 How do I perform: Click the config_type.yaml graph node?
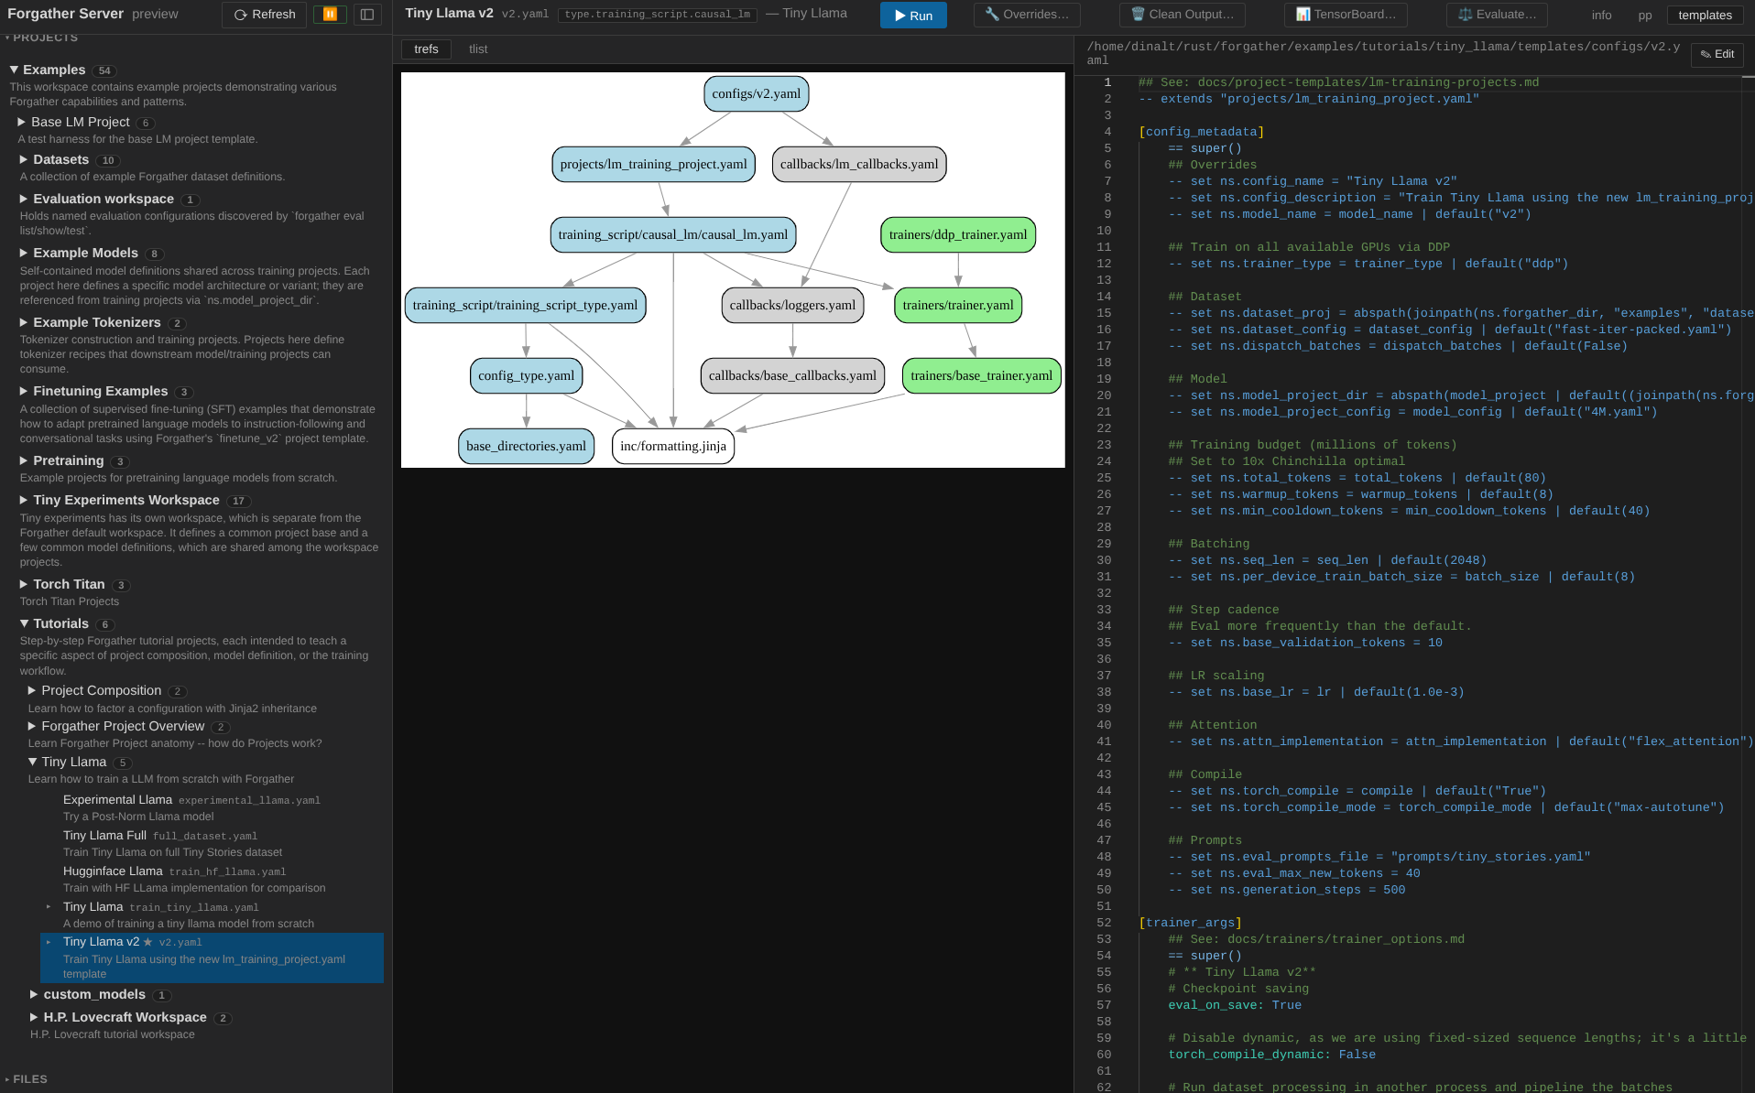click(x=526, y=375)
